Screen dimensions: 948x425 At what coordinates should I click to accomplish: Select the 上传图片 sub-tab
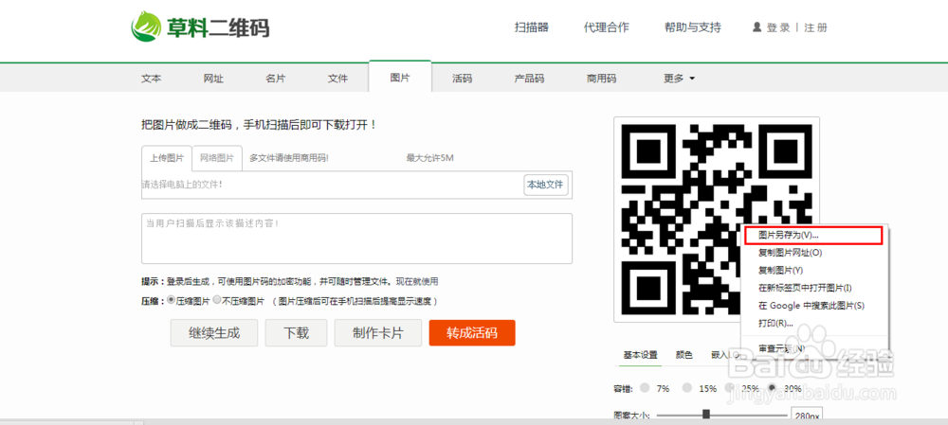point(167,158)
